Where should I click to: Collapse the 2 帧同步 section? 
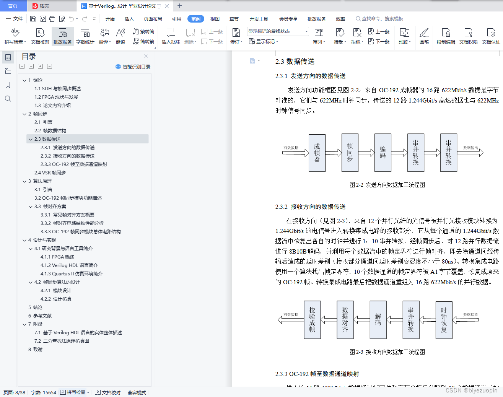[x=24, y=114]
